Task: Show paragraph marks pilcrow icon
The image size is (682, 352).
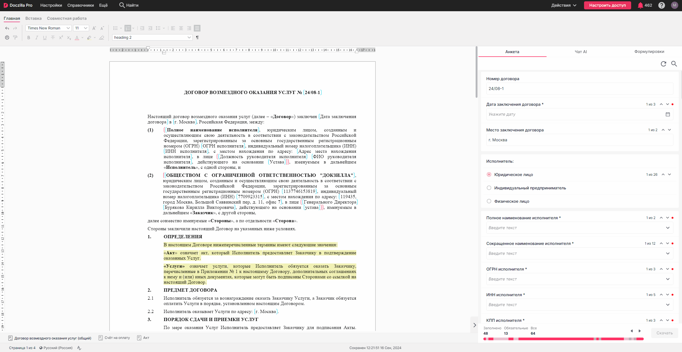Action: tap(197, 38)
